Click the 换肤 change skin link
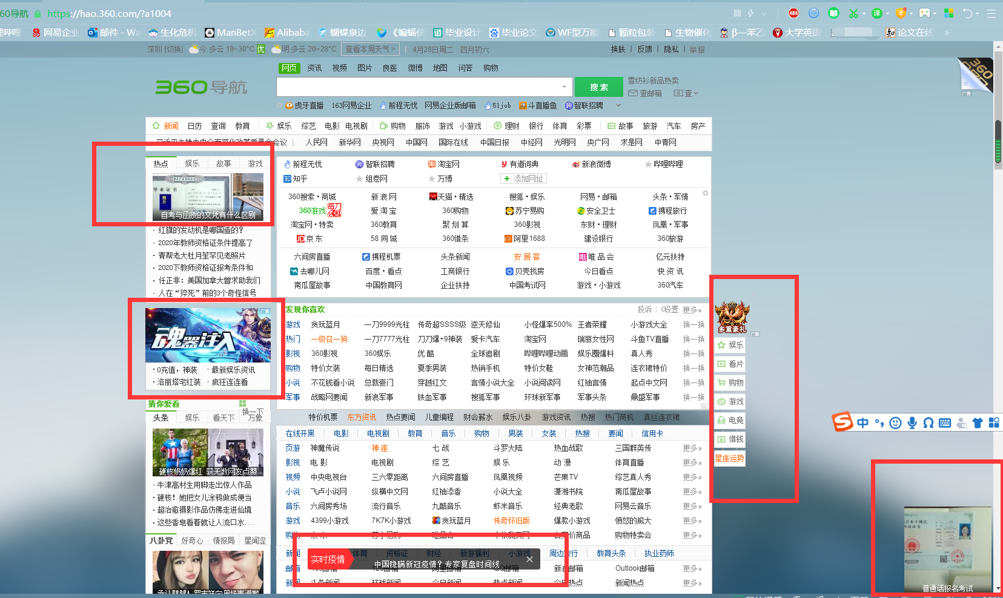 pos(618,49)
